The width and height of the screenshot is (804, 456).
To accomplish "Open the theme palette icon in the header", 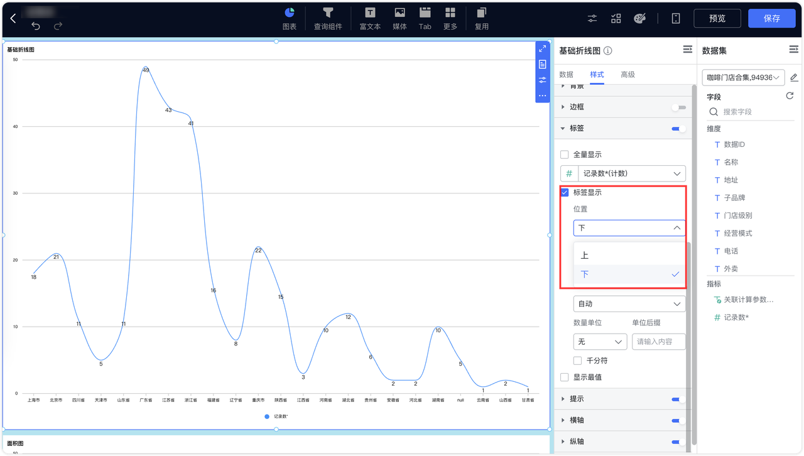I will (x=639, y=18).
